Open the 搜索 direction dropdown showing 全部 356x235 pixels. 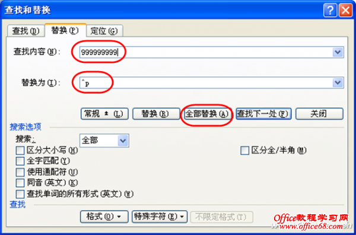(104, 141)
